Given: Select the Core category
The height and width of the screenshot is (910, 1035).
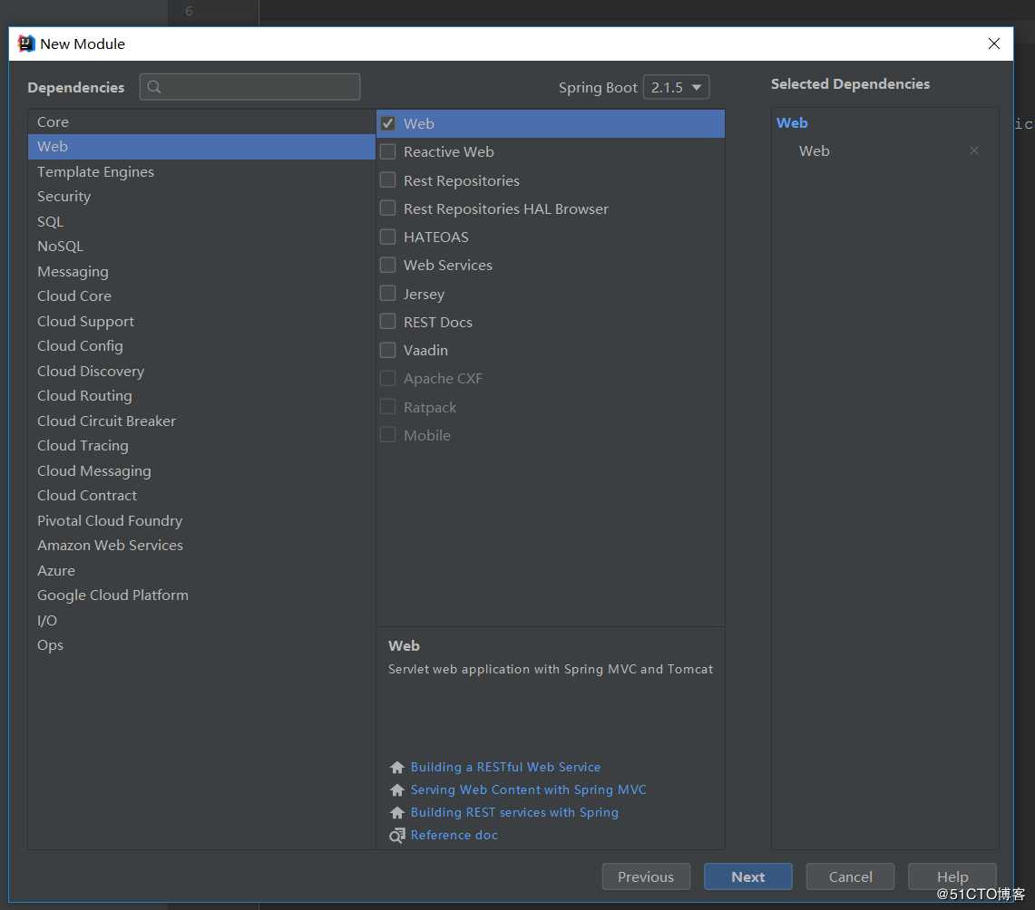Looking at the screenshot, I should 201,122.
